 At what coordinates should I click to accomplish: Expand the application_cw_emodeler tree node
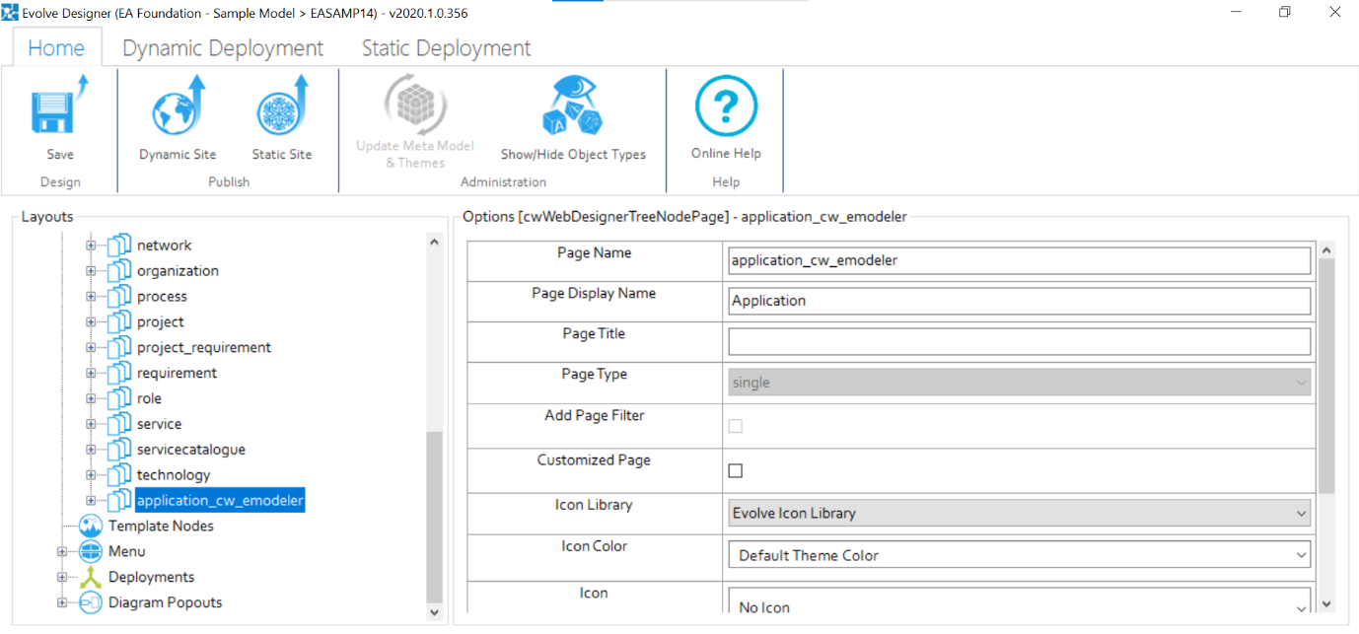click(91, 501)
